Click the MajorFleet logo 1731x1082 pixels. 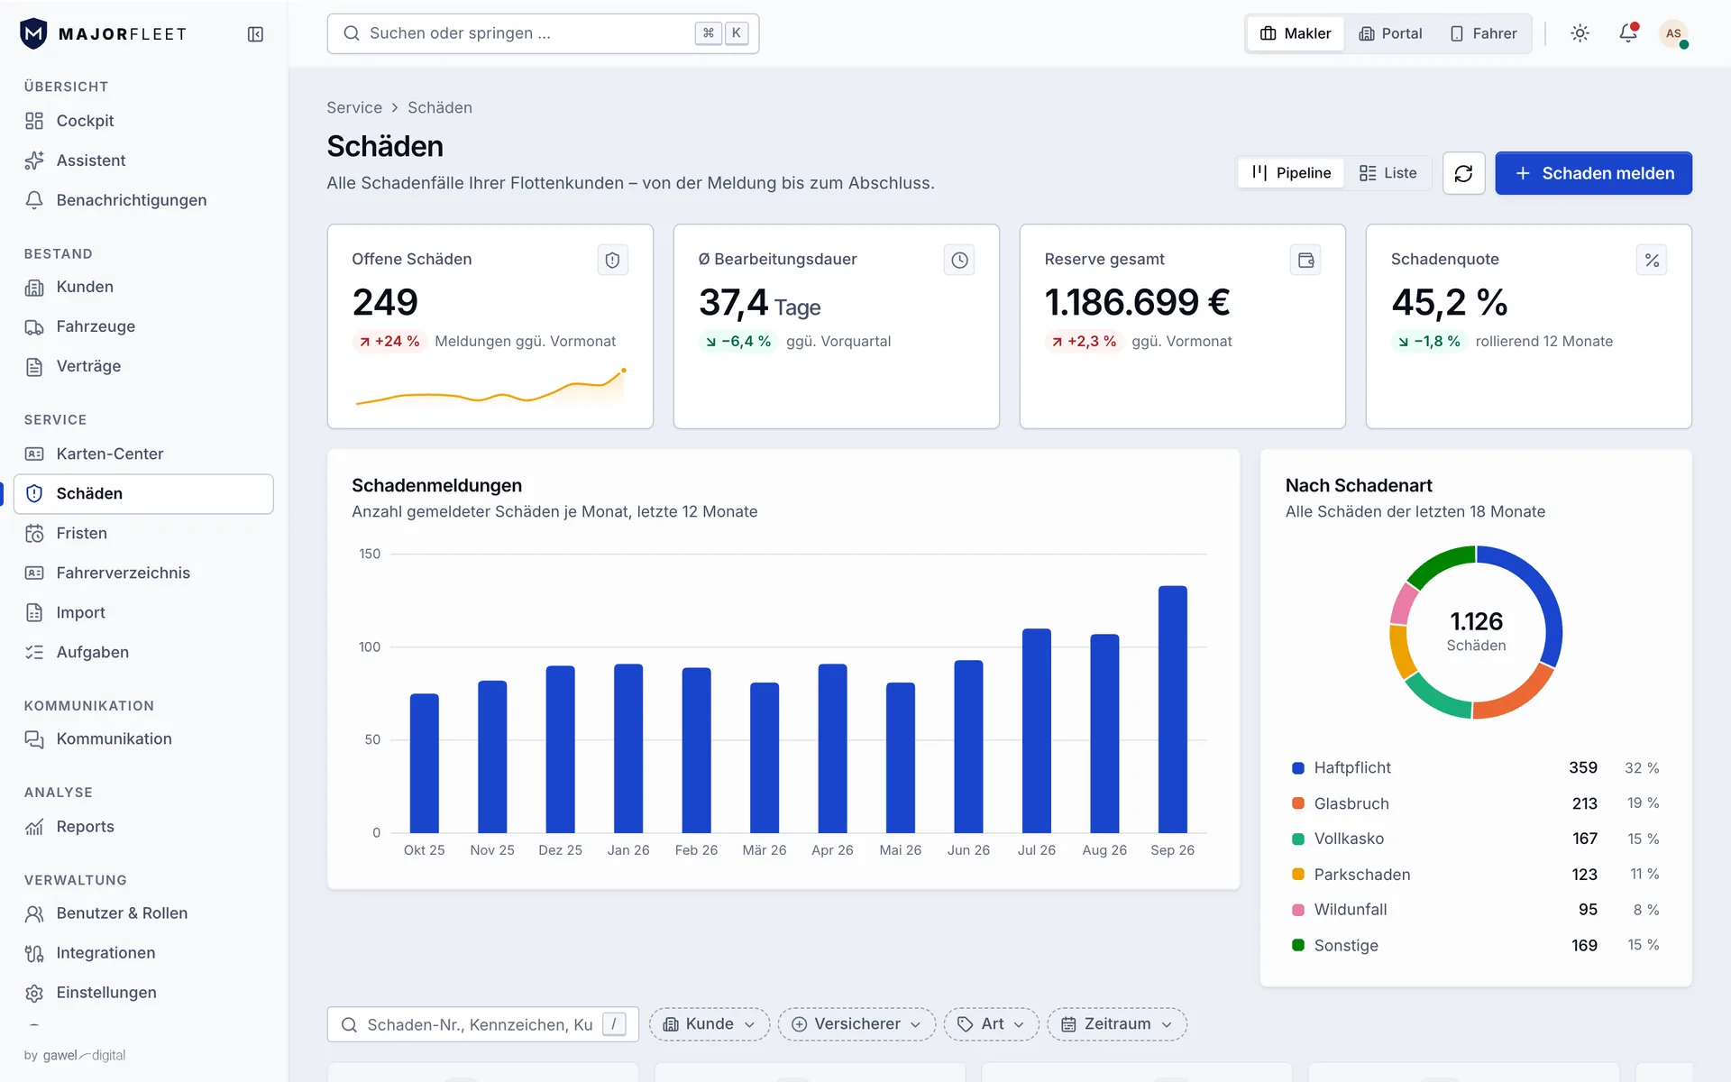(103, 34)
